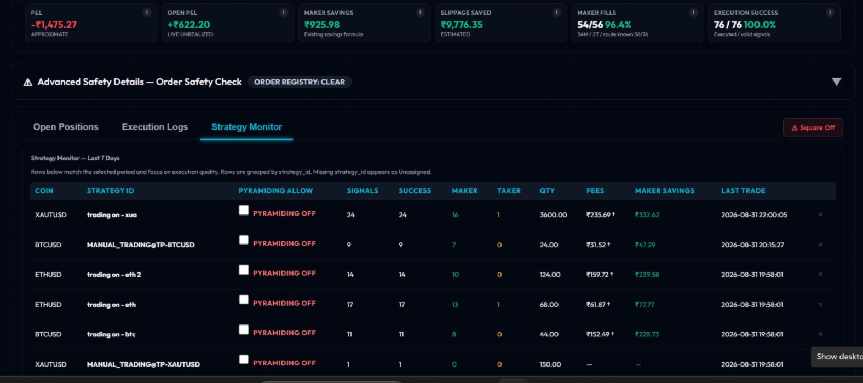Click the Maker Savings value ₹925.98

[x=322, y=25]
